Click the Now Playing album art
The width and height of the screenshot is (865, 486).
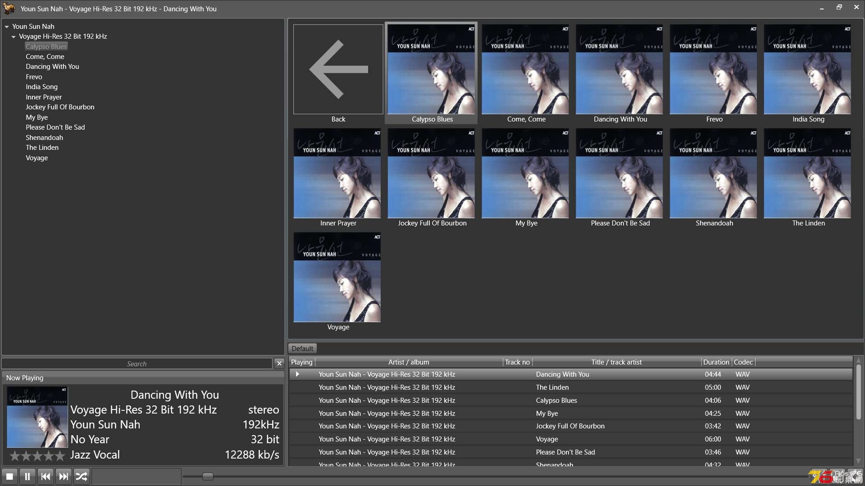coord(37,417)
